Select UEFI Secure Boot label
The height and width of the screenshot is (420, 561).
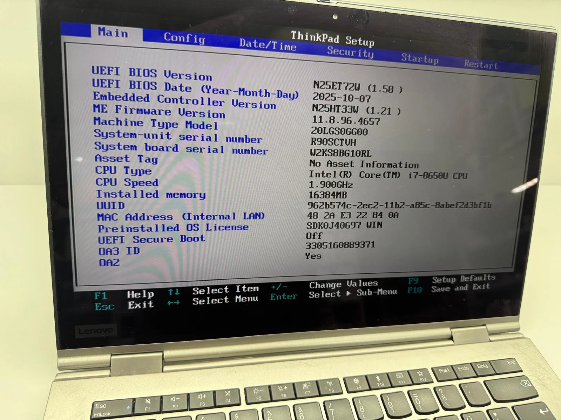point(151,239)
